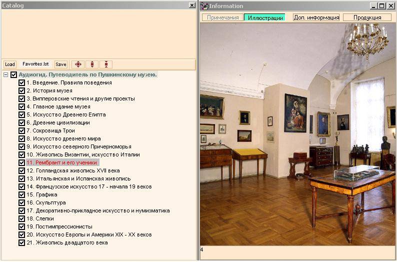Open the Продукция tab

(x=367, y=17)
